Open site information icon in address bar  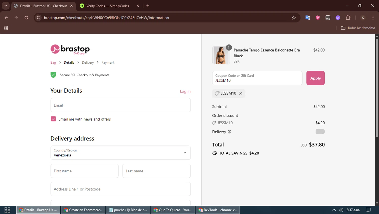click(x=38, y=18)
